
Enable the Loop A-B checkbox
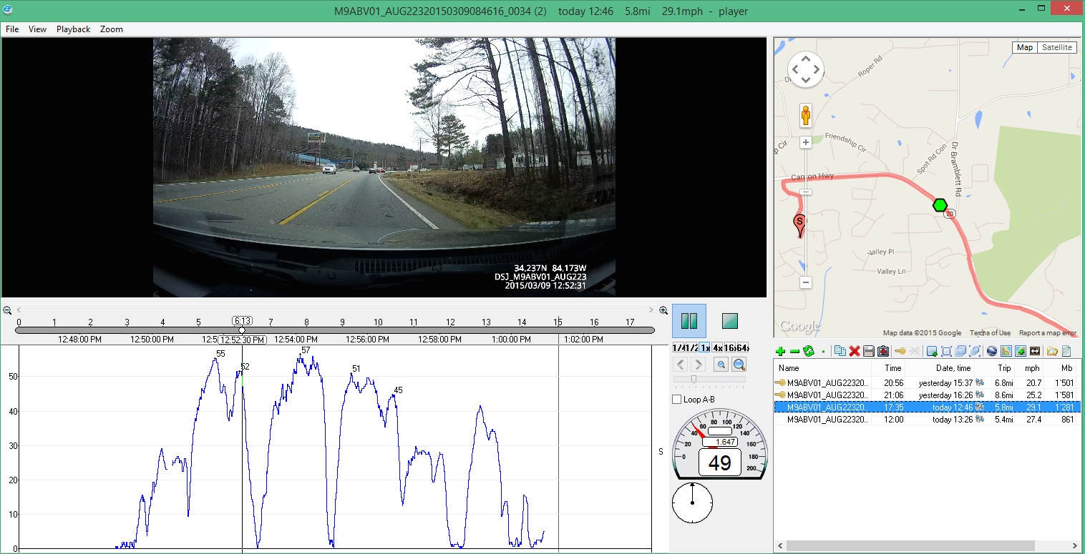pyautogui.click(x=677, y=399)
